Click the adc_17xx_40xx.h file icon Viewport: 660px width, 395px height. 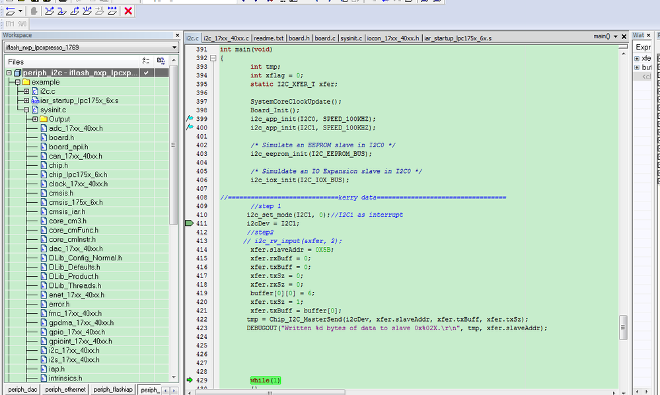(x=44, y=128)
